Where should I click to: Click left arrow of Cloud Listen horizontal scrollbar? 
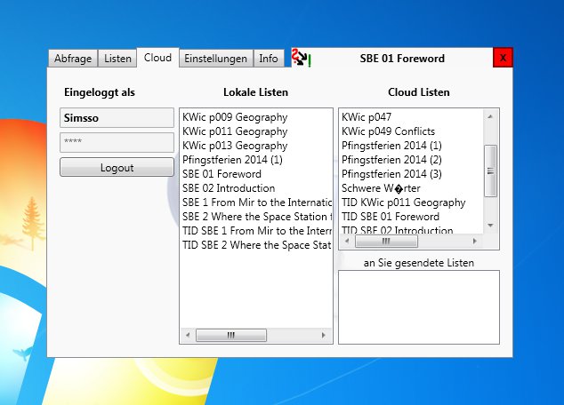point(347,241)
